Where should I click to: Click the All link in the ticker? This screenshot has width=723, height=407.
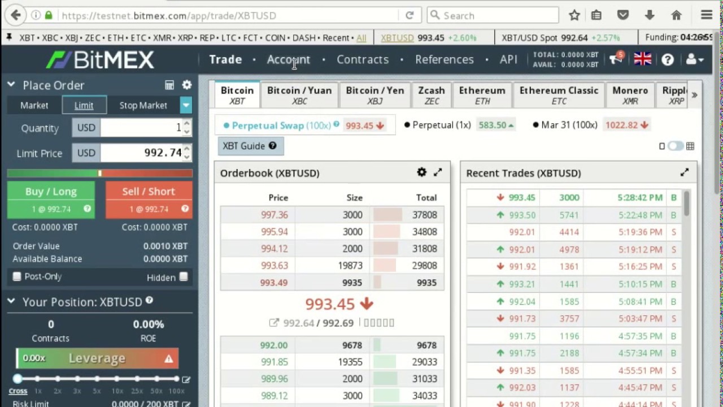[x=361, y=38]
